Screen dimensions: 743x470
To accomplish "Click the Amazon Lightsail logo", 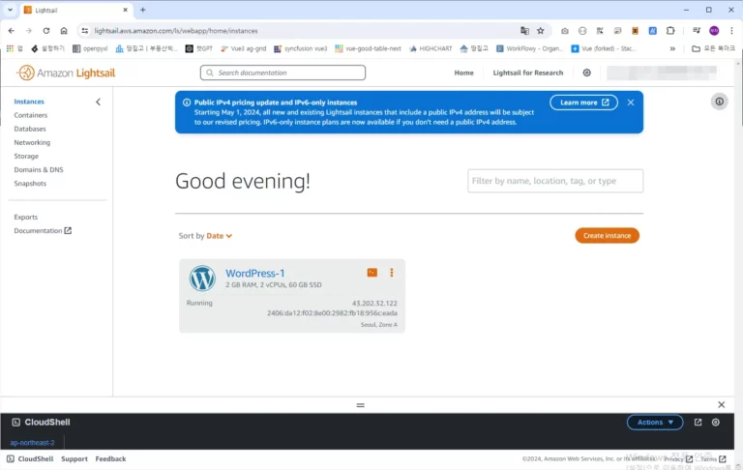I will (67, 73).
